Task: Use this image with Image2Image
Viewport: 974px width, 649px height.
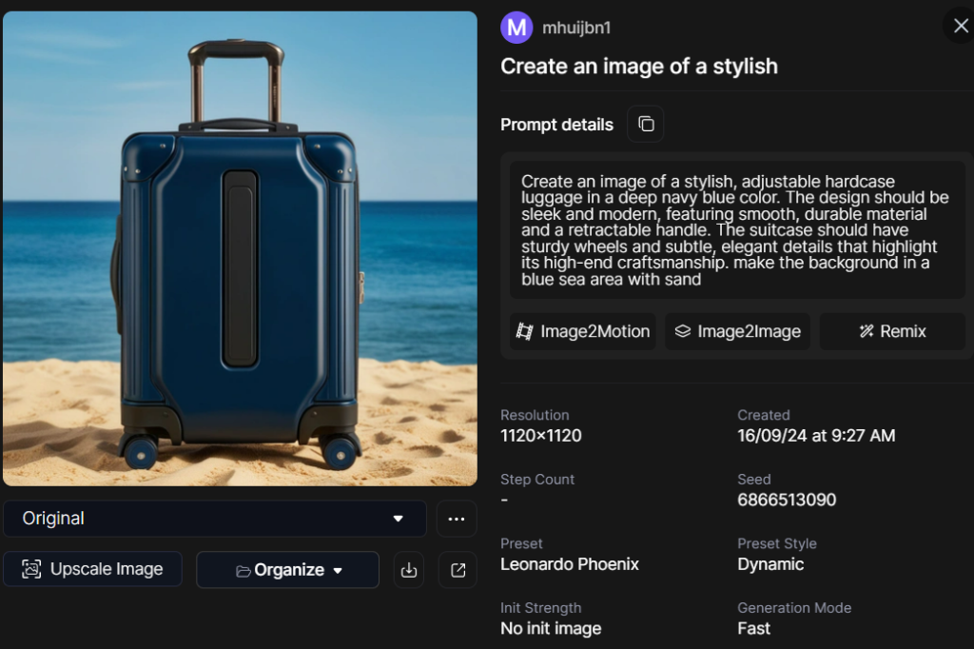Action: pyautogui.click(x=737, y=331)
